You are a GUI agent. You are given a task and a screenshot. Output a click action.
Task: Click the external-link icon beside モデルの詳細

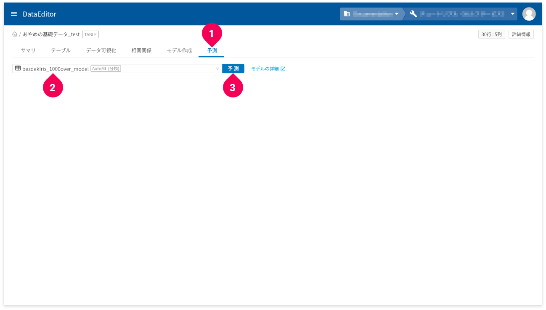point(283,69)
